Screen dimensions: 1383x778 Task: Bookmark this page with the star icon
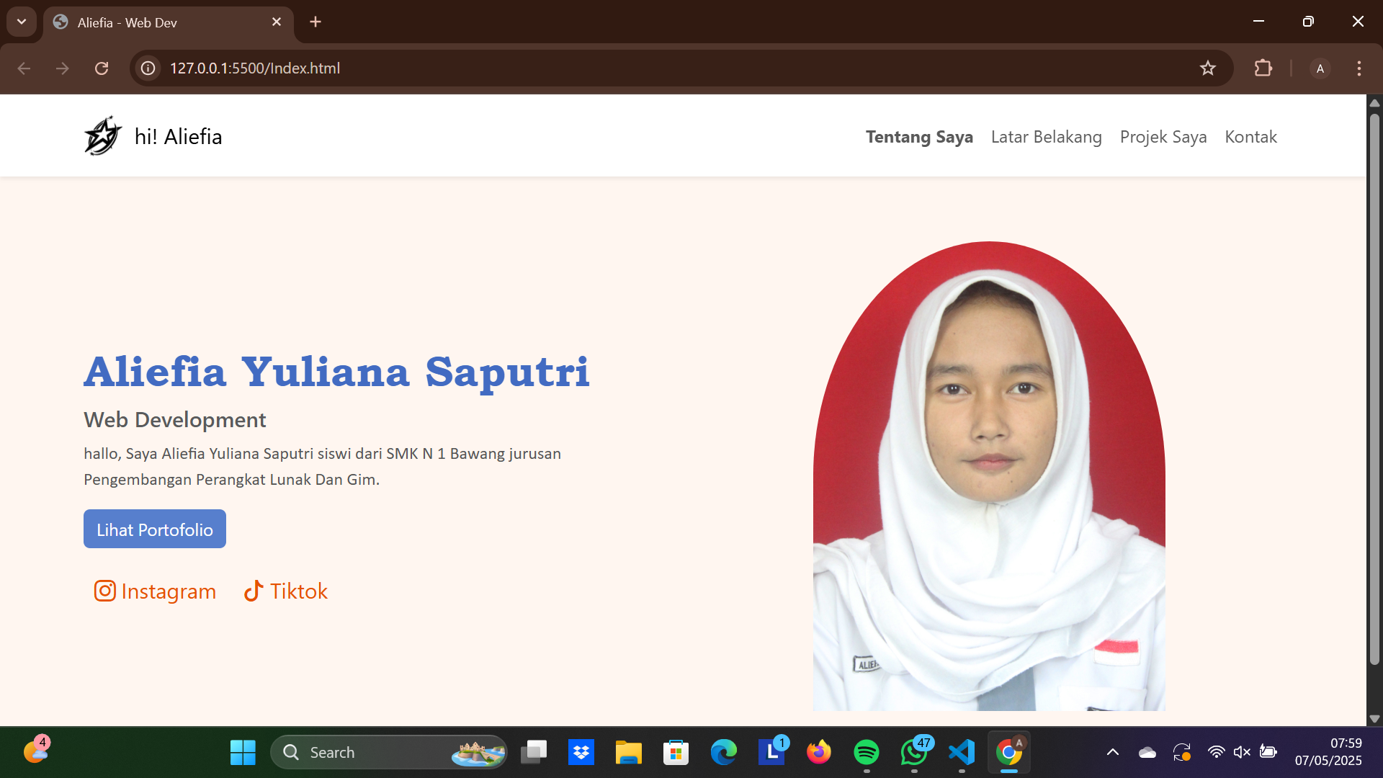(1208, 68)
